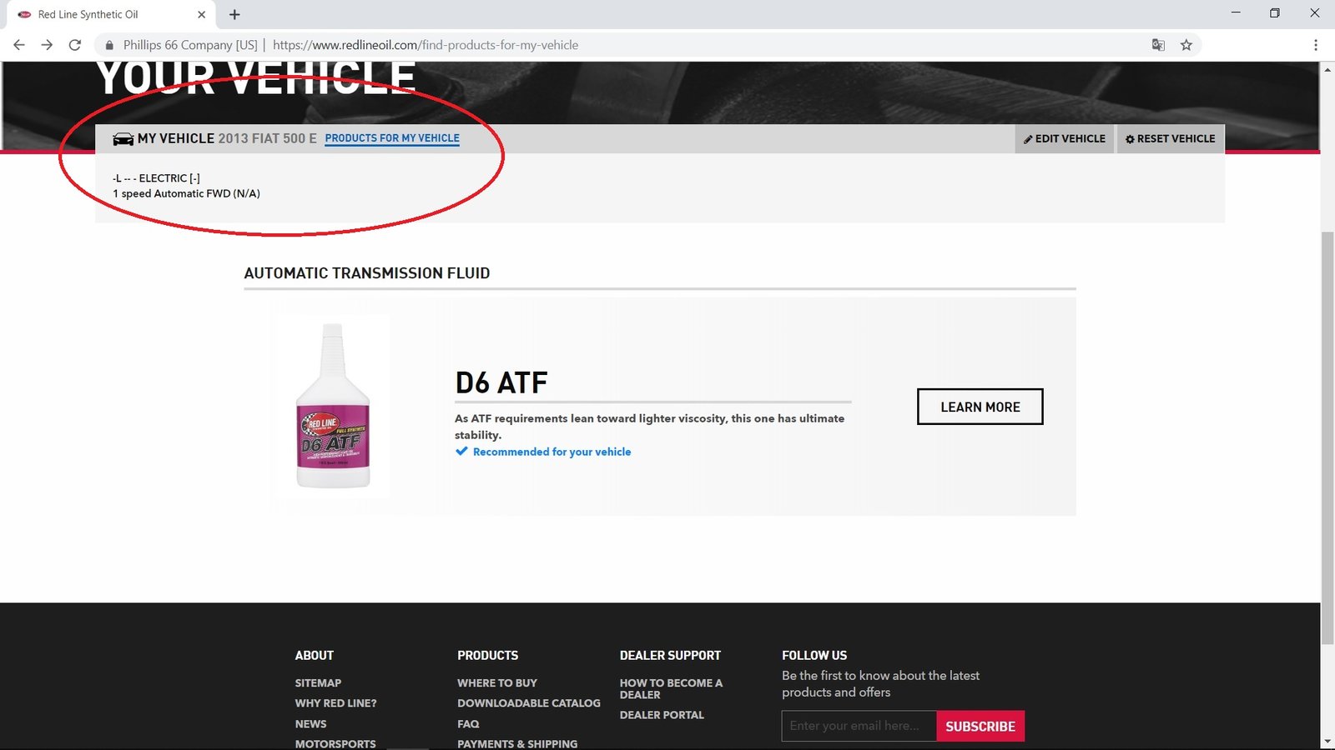Open the WHERE TO BUY footer link
1335x750 pixels.
(497, 682)
